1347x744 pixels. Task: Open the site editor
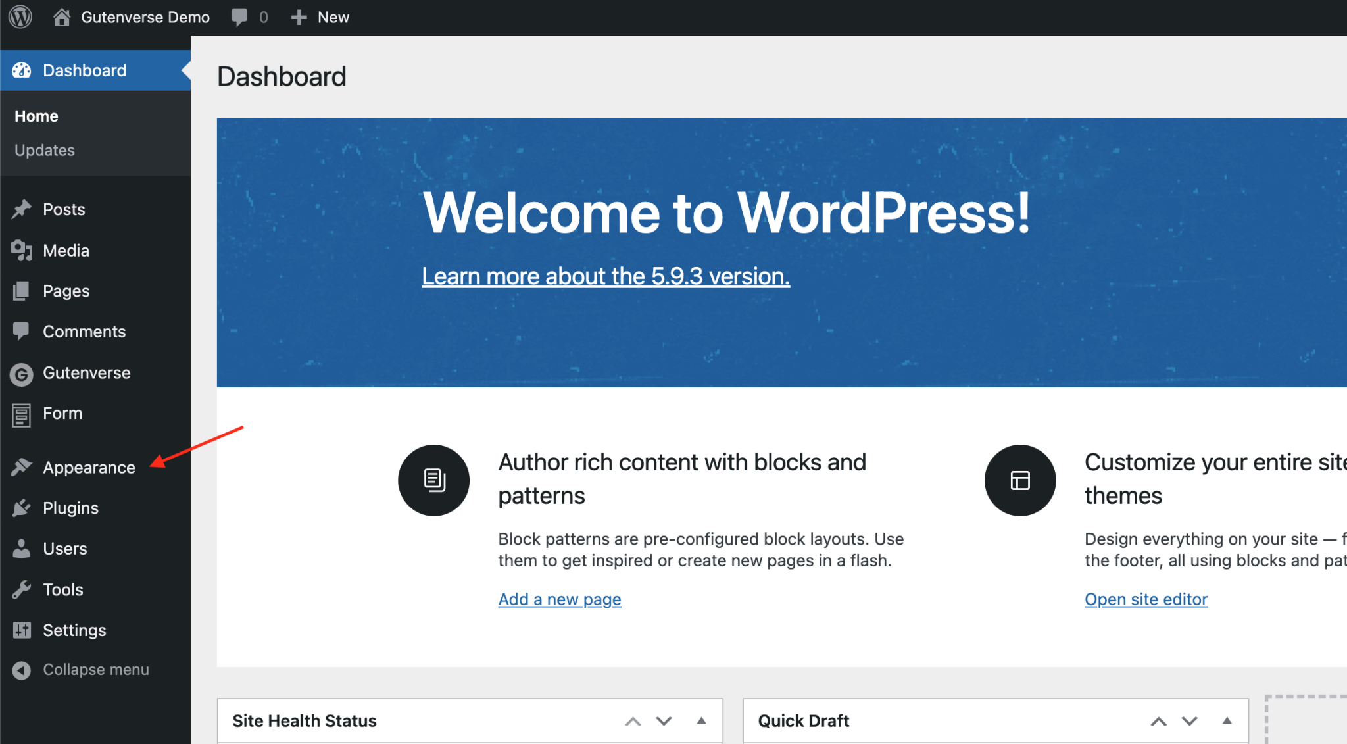click(1146, 599)
